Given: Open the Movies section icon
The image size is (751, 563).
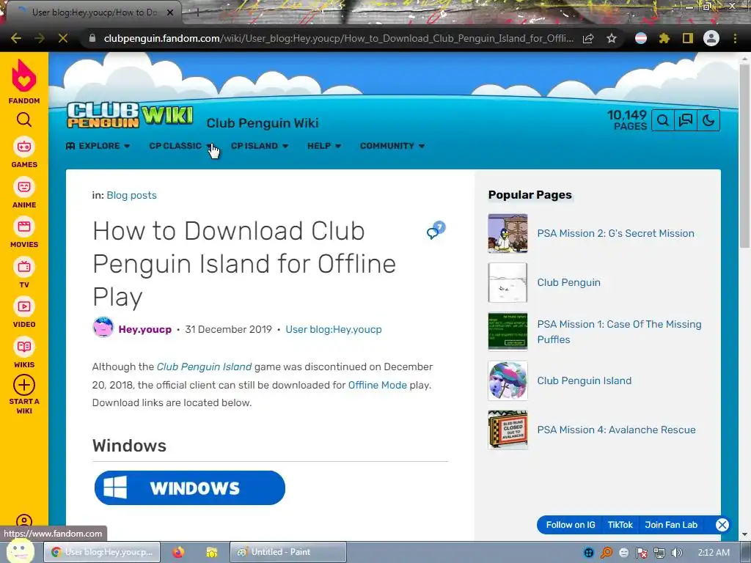Looking at the screenshot, I should pyautogui.click(x=24, y=227).
